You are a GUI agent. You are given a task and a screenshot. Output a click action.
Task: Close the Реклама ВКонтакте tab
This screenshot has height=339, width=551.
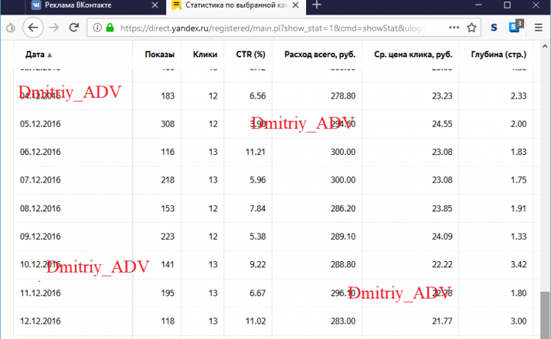(x=155, y=5)
